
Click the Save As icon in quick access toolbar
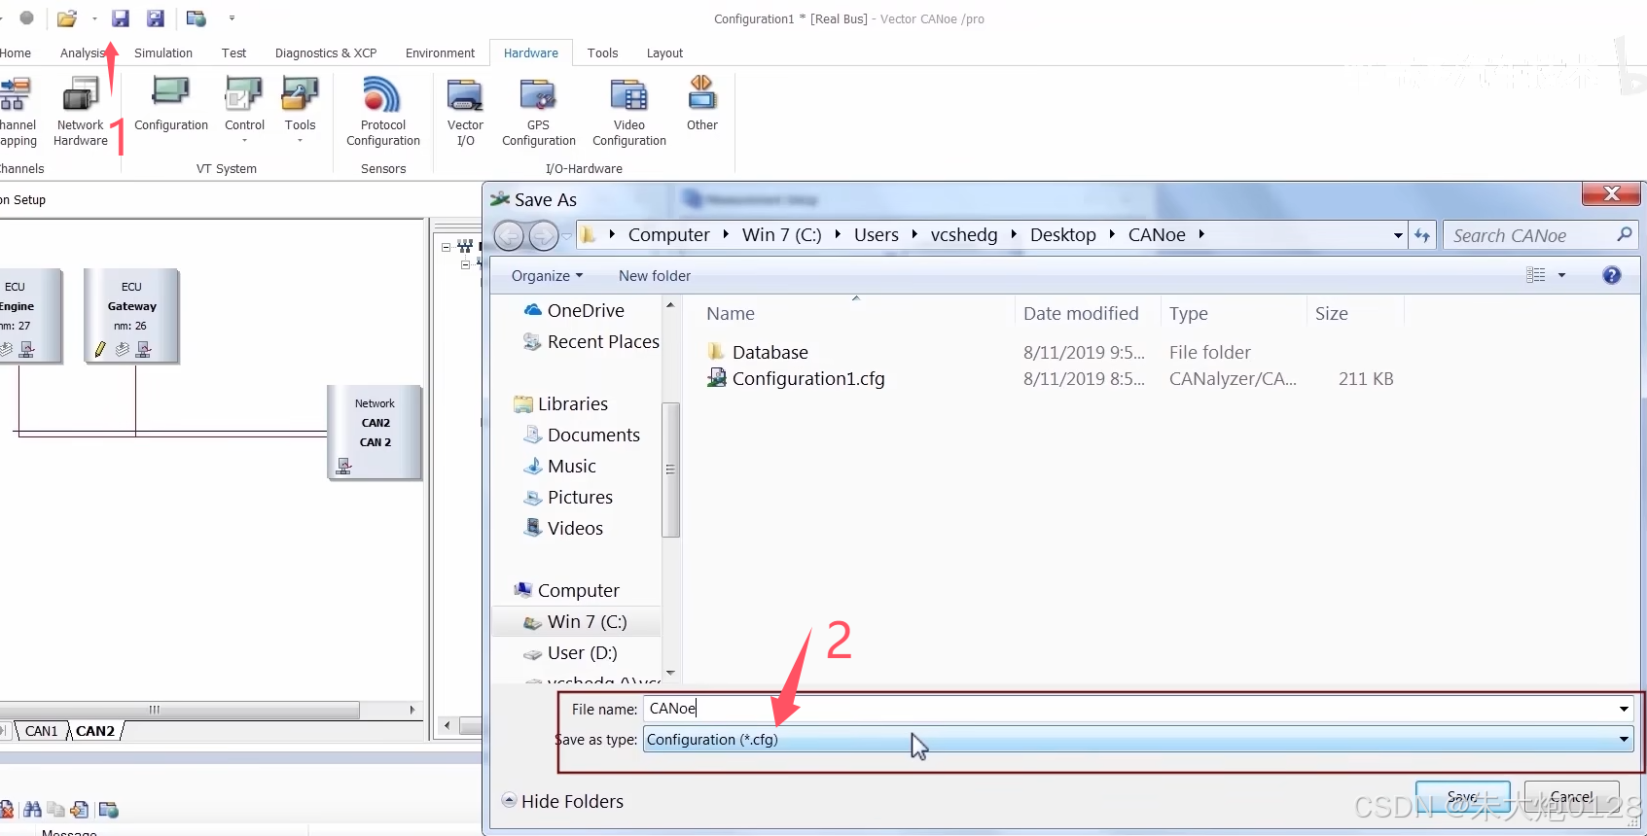(x=156, y=18)
